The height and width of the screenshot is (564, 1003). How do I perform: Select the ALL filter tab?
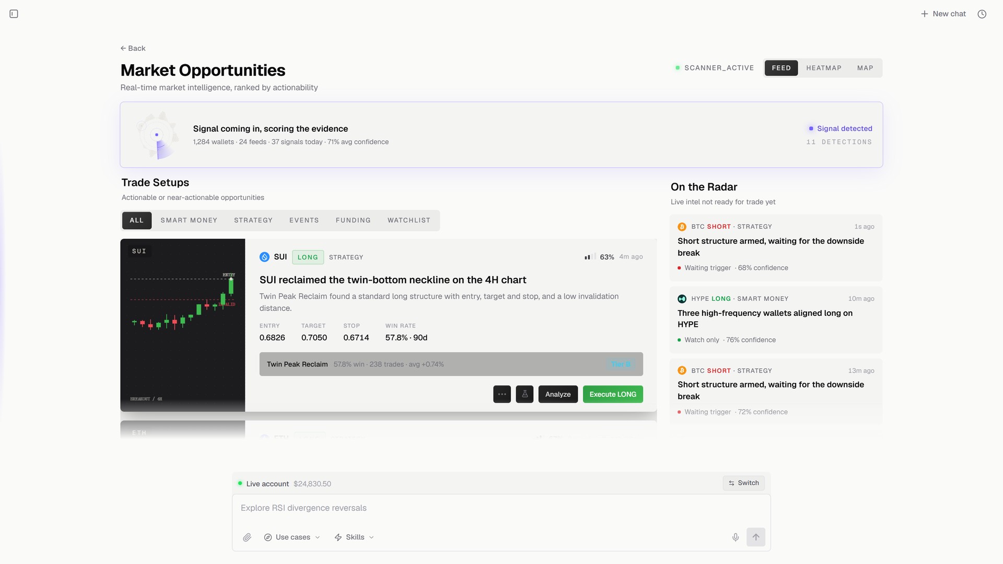click(137, 220)
